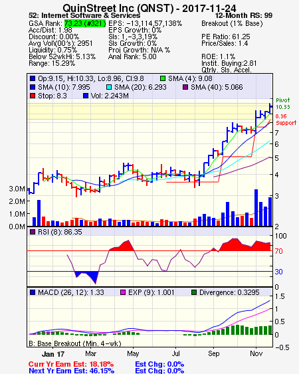The image size is (299, 374).
Task: Click the purple RSI (8) legend swatch
Action: pyautogui.click(x=33, y=232)
